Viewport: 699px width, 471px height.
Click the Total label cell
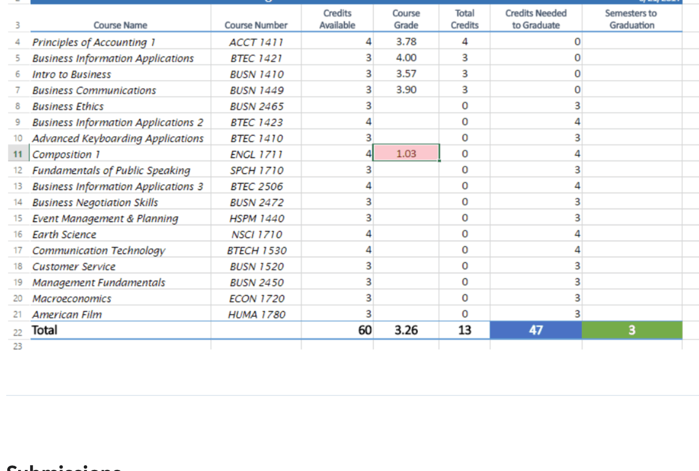point(120,330)
